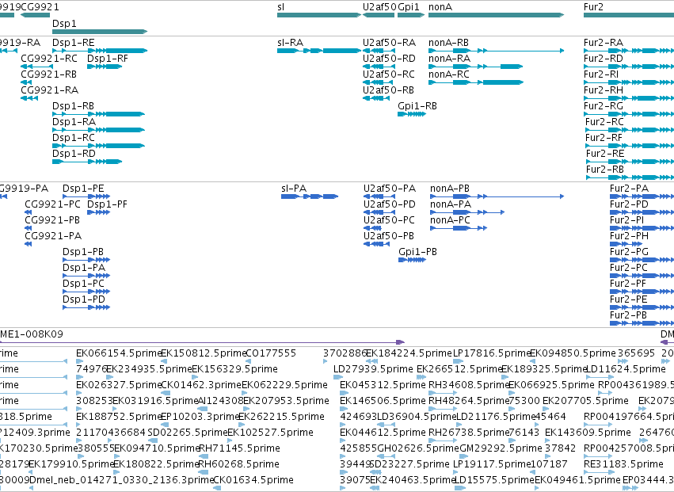
Task: Click the nonA-PB protein label
Action: [450, 189]
